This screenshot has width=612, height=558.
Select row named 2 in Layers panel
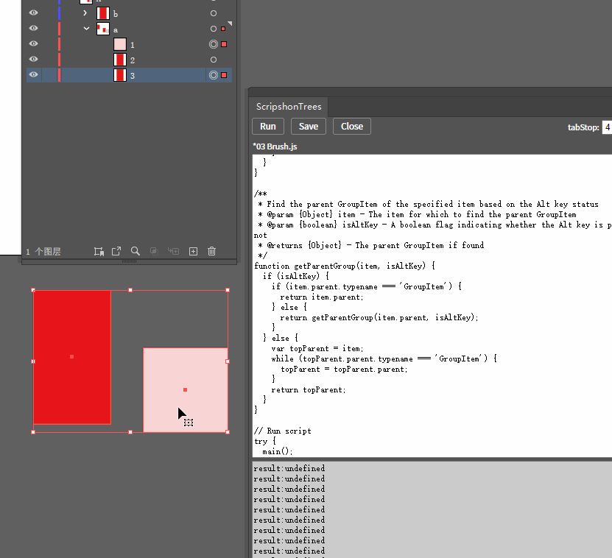click(x=129, y=60)
